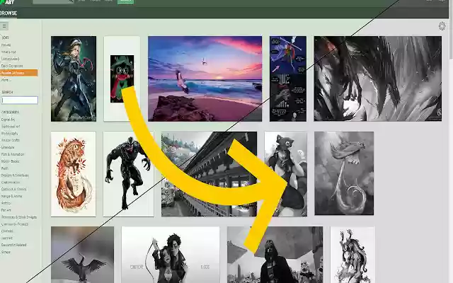The height and width of the screenshot is (283, 453).
Task: Open the armored woman with scarf artwork
Action: click(x=74, y=79)
